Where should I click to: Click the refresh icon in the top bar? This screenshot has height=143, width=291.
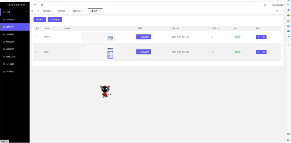pyautogui.click(x=42, y=5)
